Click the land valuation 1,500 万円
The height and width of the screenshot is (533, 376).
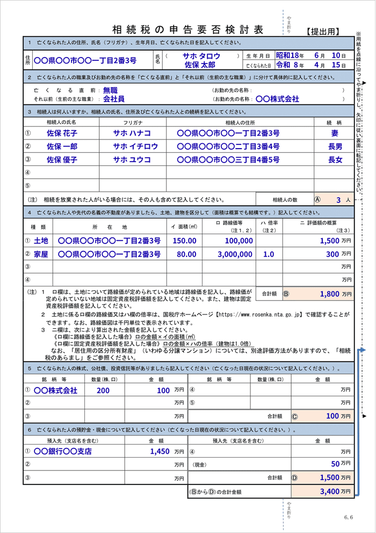pyautogui.click(x=335, y=241)
